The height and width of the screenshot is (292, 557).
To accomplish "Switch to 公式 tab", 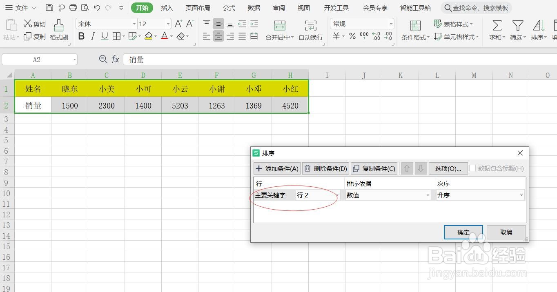I will [x=229, y=8].
